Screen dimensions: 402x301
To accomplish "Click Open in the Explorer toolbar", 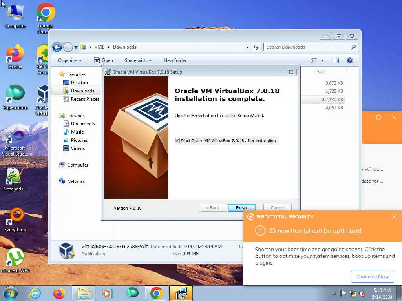I will [x=104, y=60].
